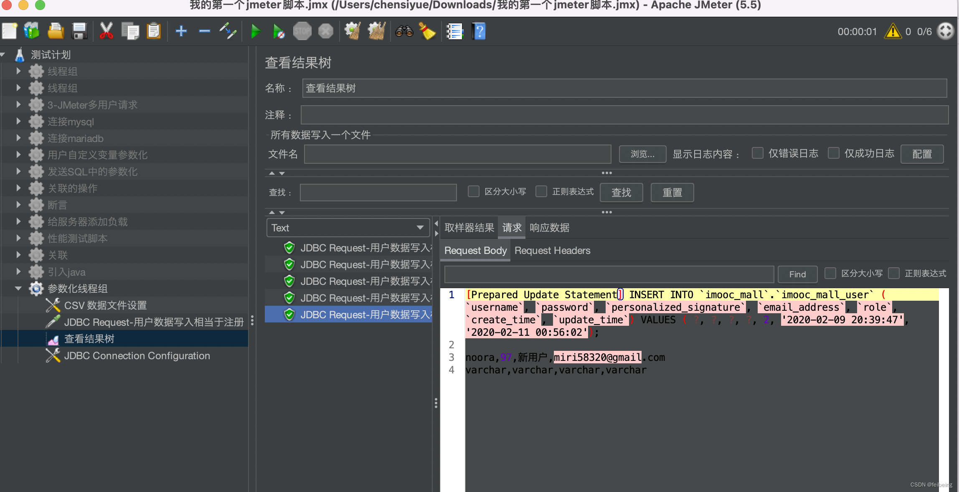Toggle 仅错误日志 checkbox
The width and height of the screenshot is (959, 492).
pyautogui.click(x=757, y=153)
